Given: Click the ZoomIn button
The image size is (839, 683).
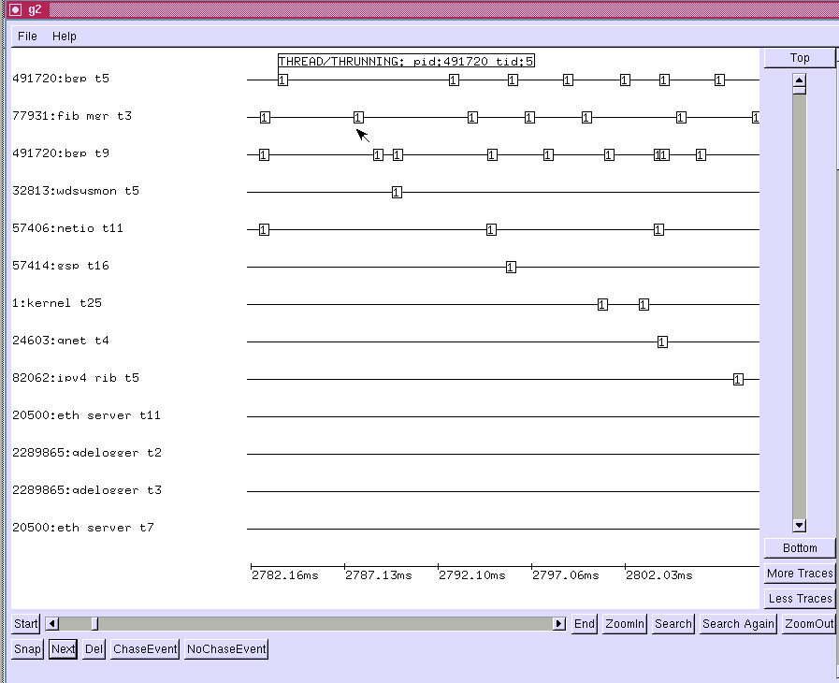Looking at the screenshot, I should [x=624, y=624].
